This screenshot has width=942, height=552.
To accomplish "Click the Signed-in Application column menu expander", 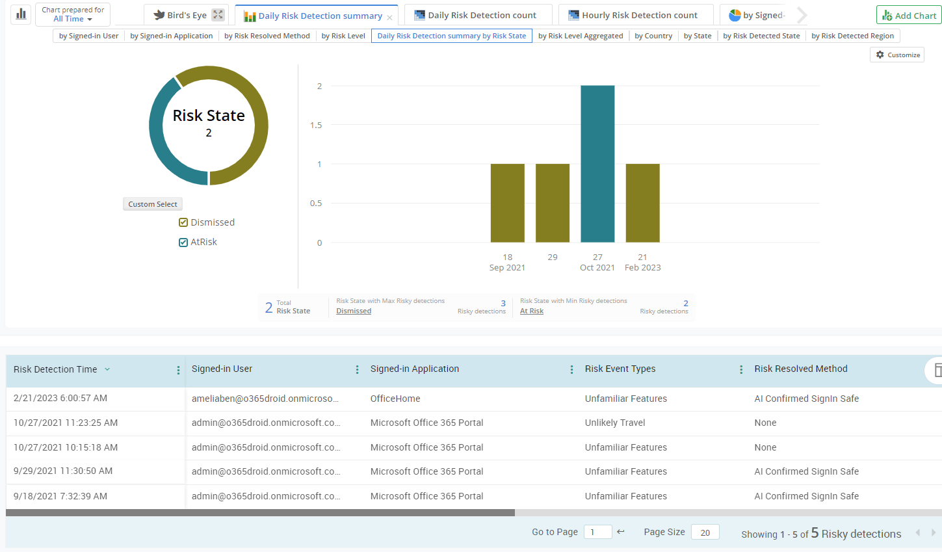I will click(x=571, y=369).
